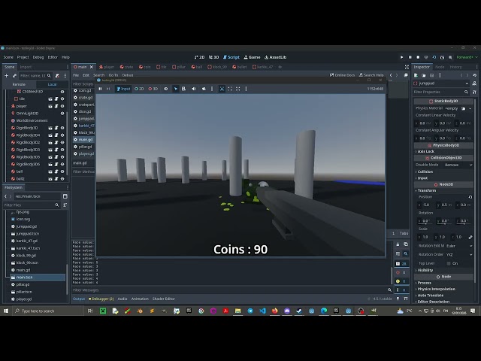Pause the running project in editor toolbar
The height and width of the screenshot is (361, 481).
point(410,57)
